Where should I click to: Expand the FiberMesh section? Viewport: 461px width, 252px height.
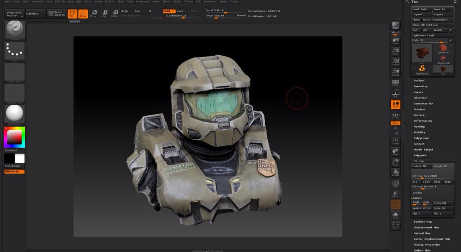tap(420, 97)
